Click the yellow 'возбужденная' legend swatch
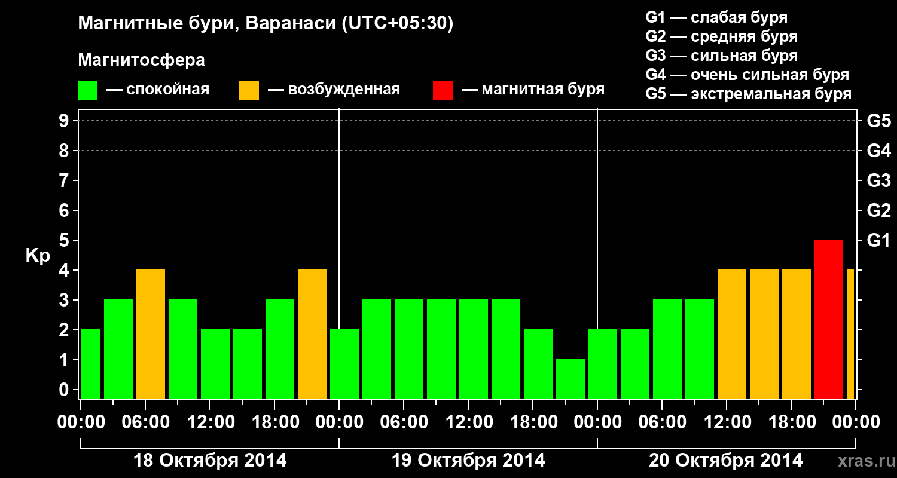Image resolution: width=897 pixels, height=478 pixels. coord(249,90)
